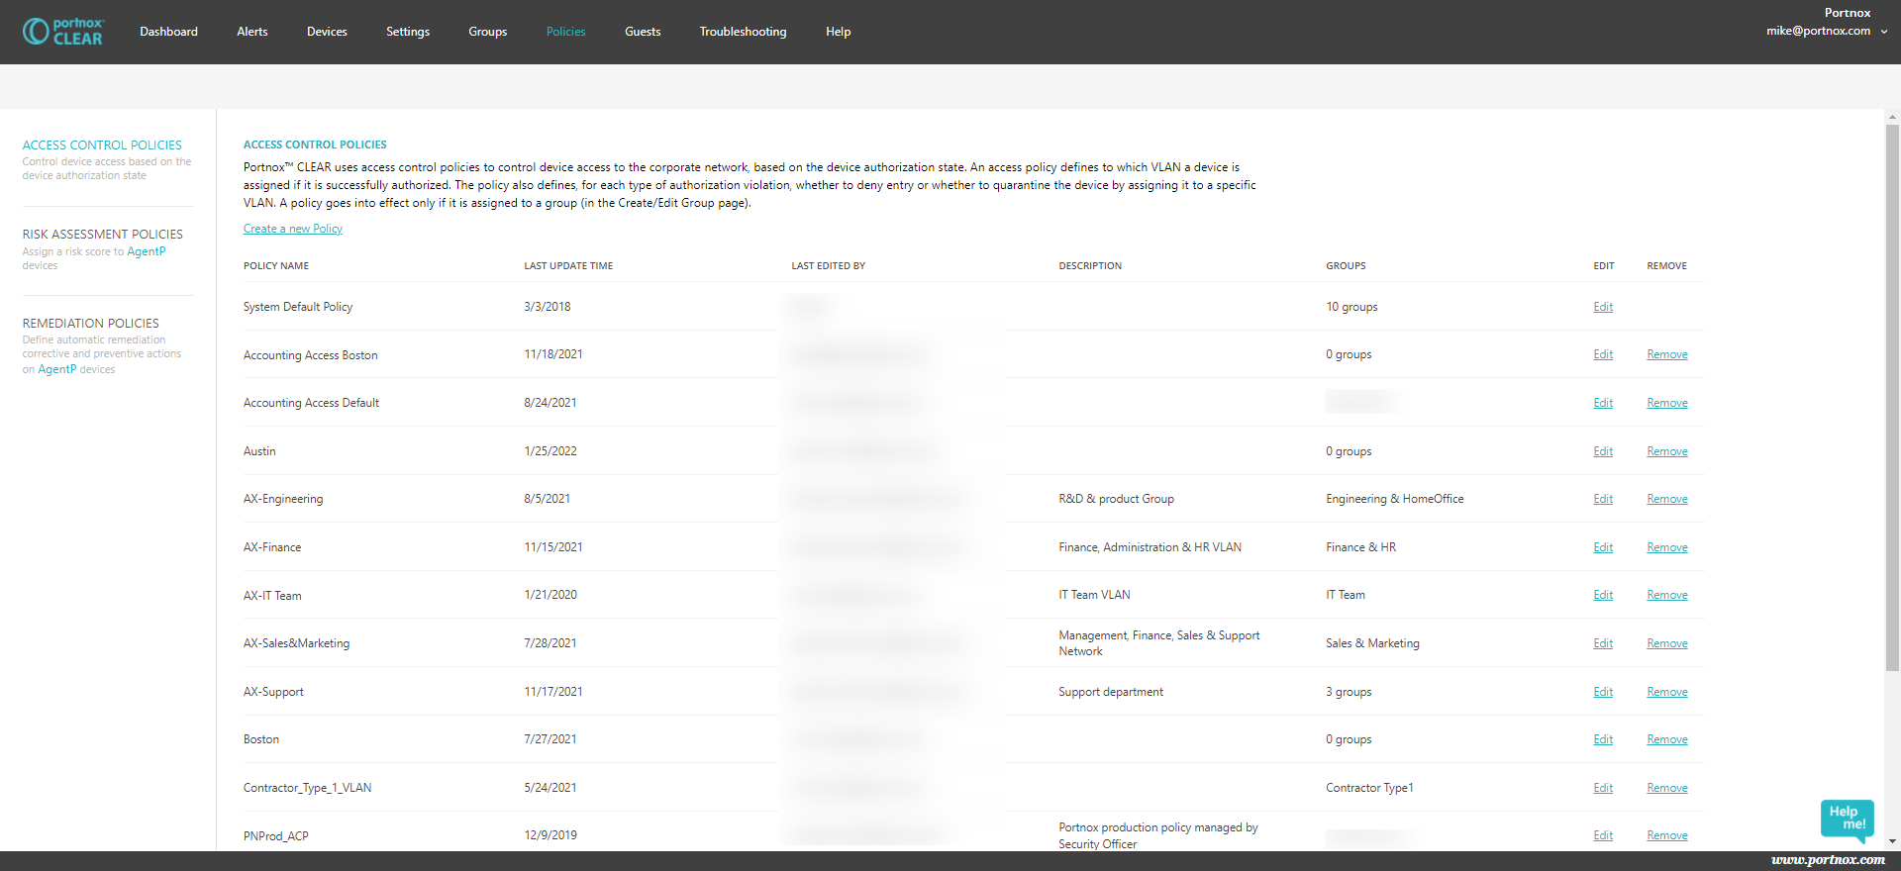1901x871 pixels.
Task: Edit the System Default Policy
Action: 1603,307
